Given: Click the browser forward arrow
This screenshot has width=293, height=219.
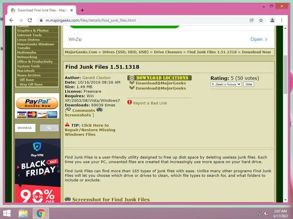Looking at the screenshot, I should (x=21, y=20).
